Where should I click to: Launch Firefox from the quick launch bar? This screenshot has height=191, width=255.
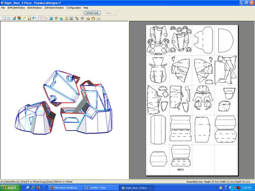pos(38,188)
